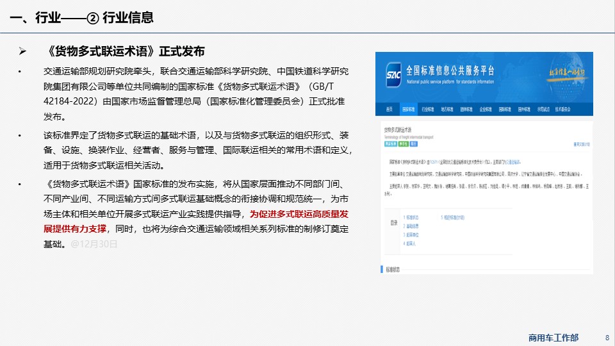
Task: Open the 行业标准 navigation tab
Action: click(428, 109)
